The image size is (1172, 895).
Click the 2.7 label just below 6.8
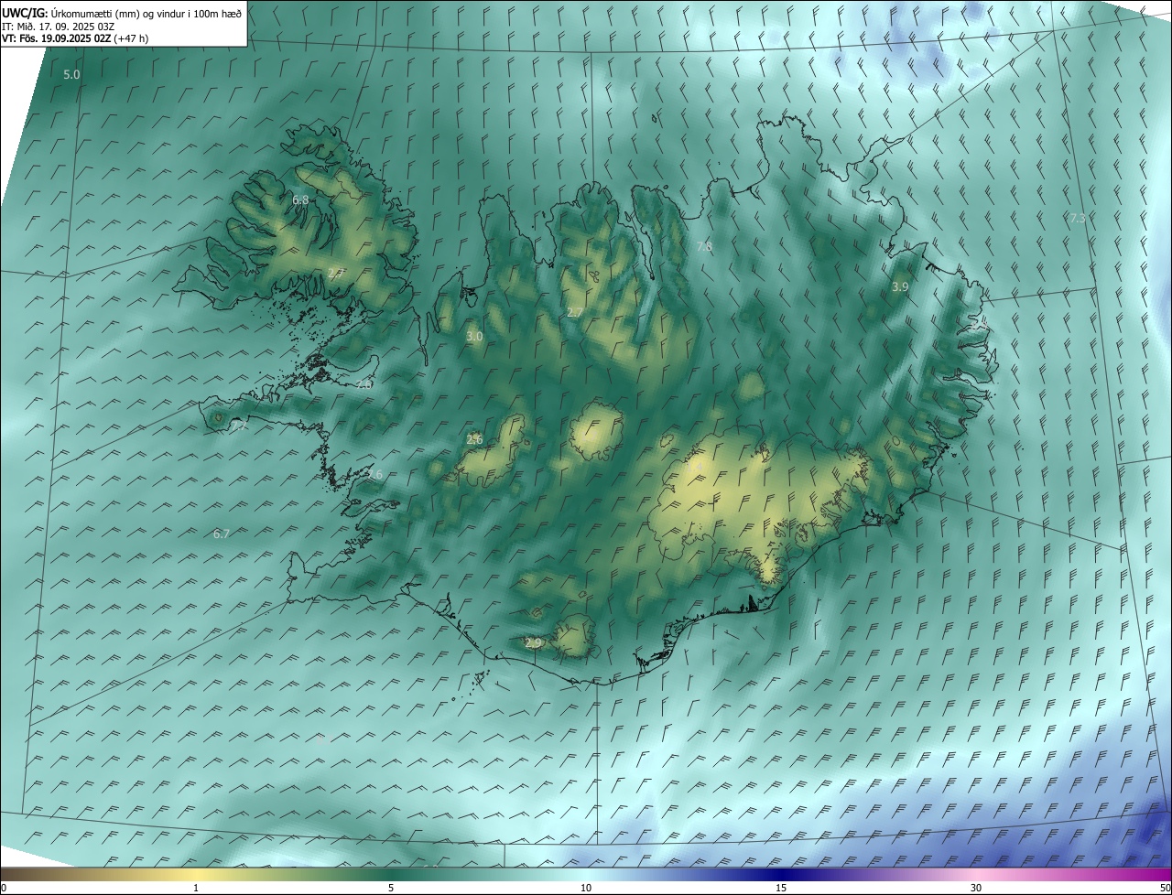point(336,273)
